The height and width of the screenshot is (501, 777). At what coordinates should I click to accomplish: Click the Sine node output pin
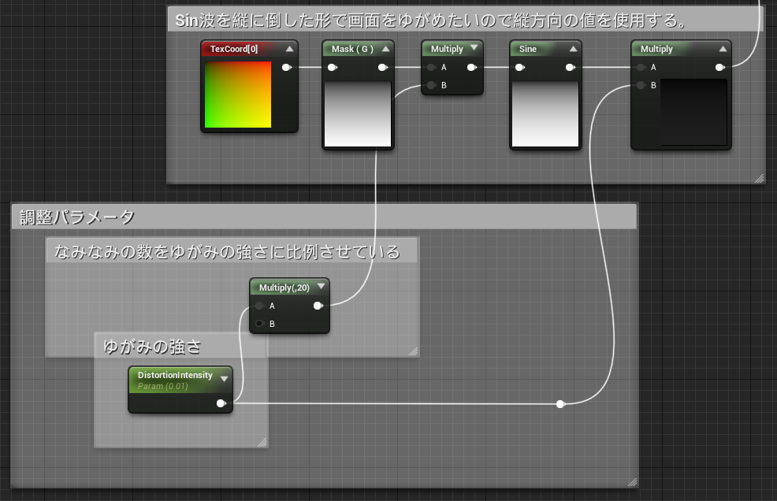pos(571,68)
